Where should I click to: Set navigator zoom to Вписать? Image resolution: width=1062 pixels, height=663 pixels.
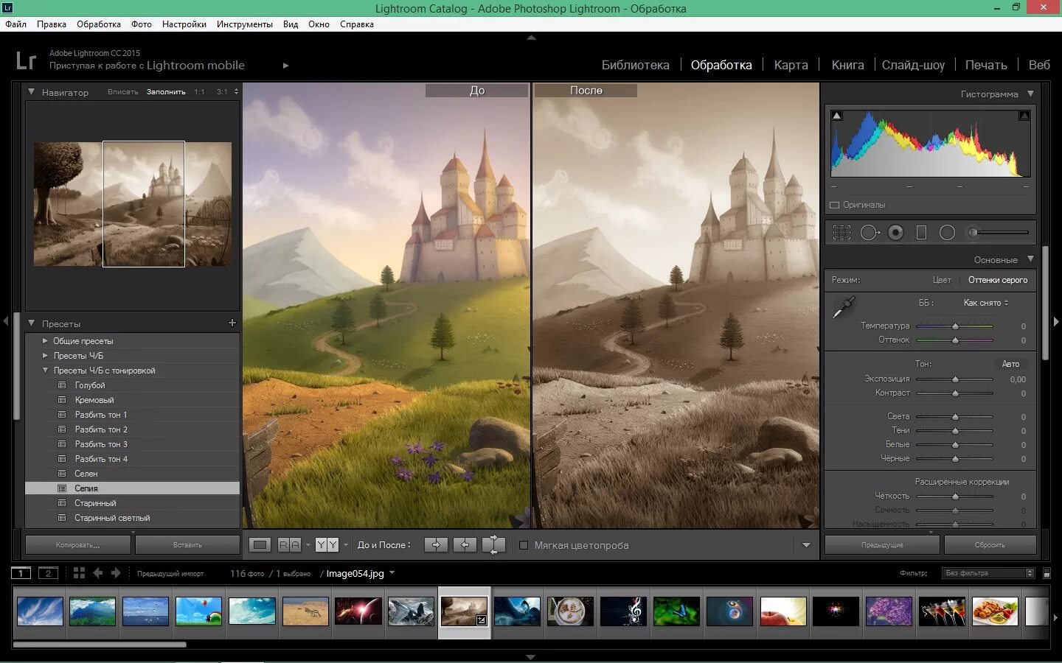[122, 92]
